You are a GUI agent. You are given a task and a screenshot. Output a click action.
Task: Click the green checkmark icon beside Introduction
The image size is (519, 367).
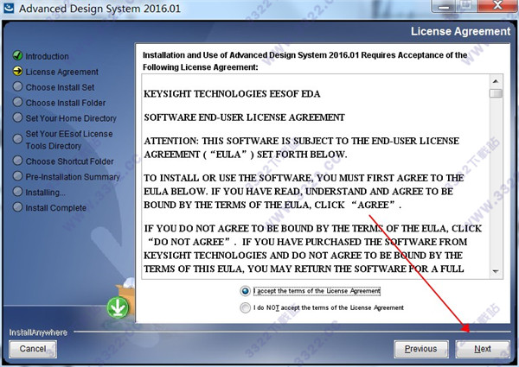(x=17, y=55)
